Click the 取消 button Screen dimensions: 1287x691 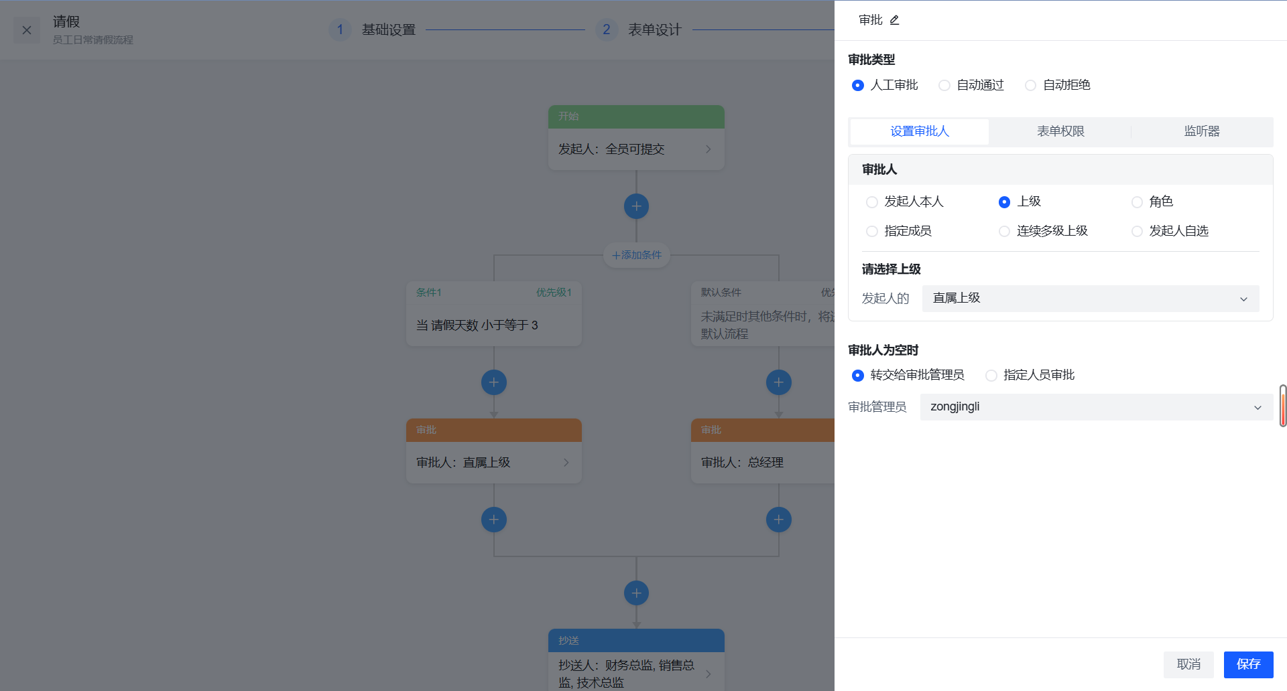[x=1188, y=664]
